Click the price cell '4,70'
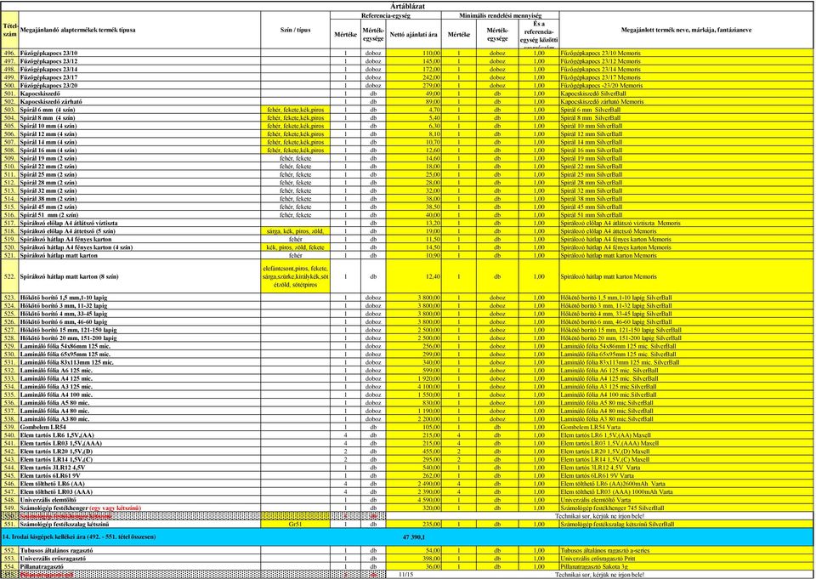 (414, 110)
